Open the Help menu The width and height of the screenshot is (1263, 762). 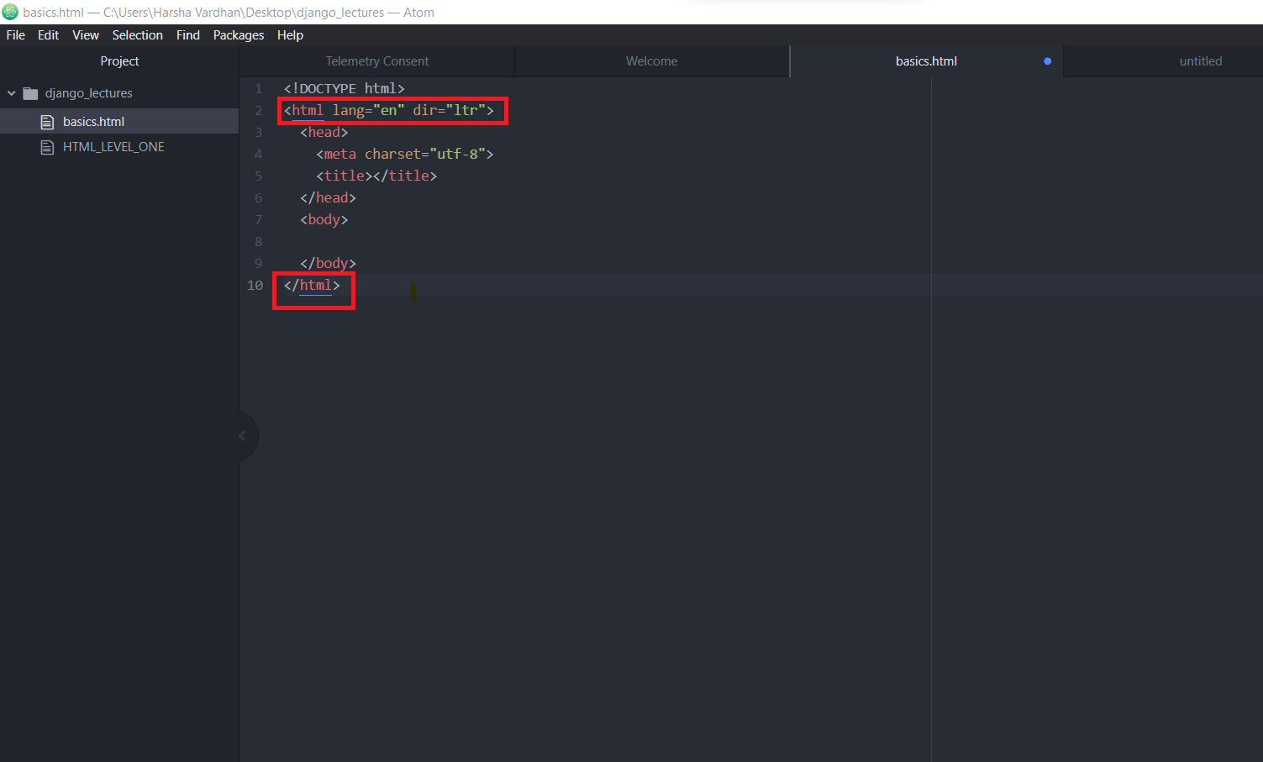pyautogui.click(x=290, y=35)
